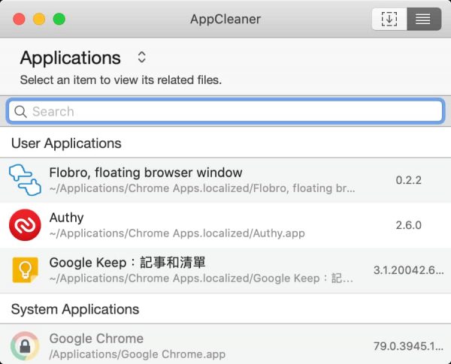
Task: Click the System Applications section header
Action: tap(75, 309)
